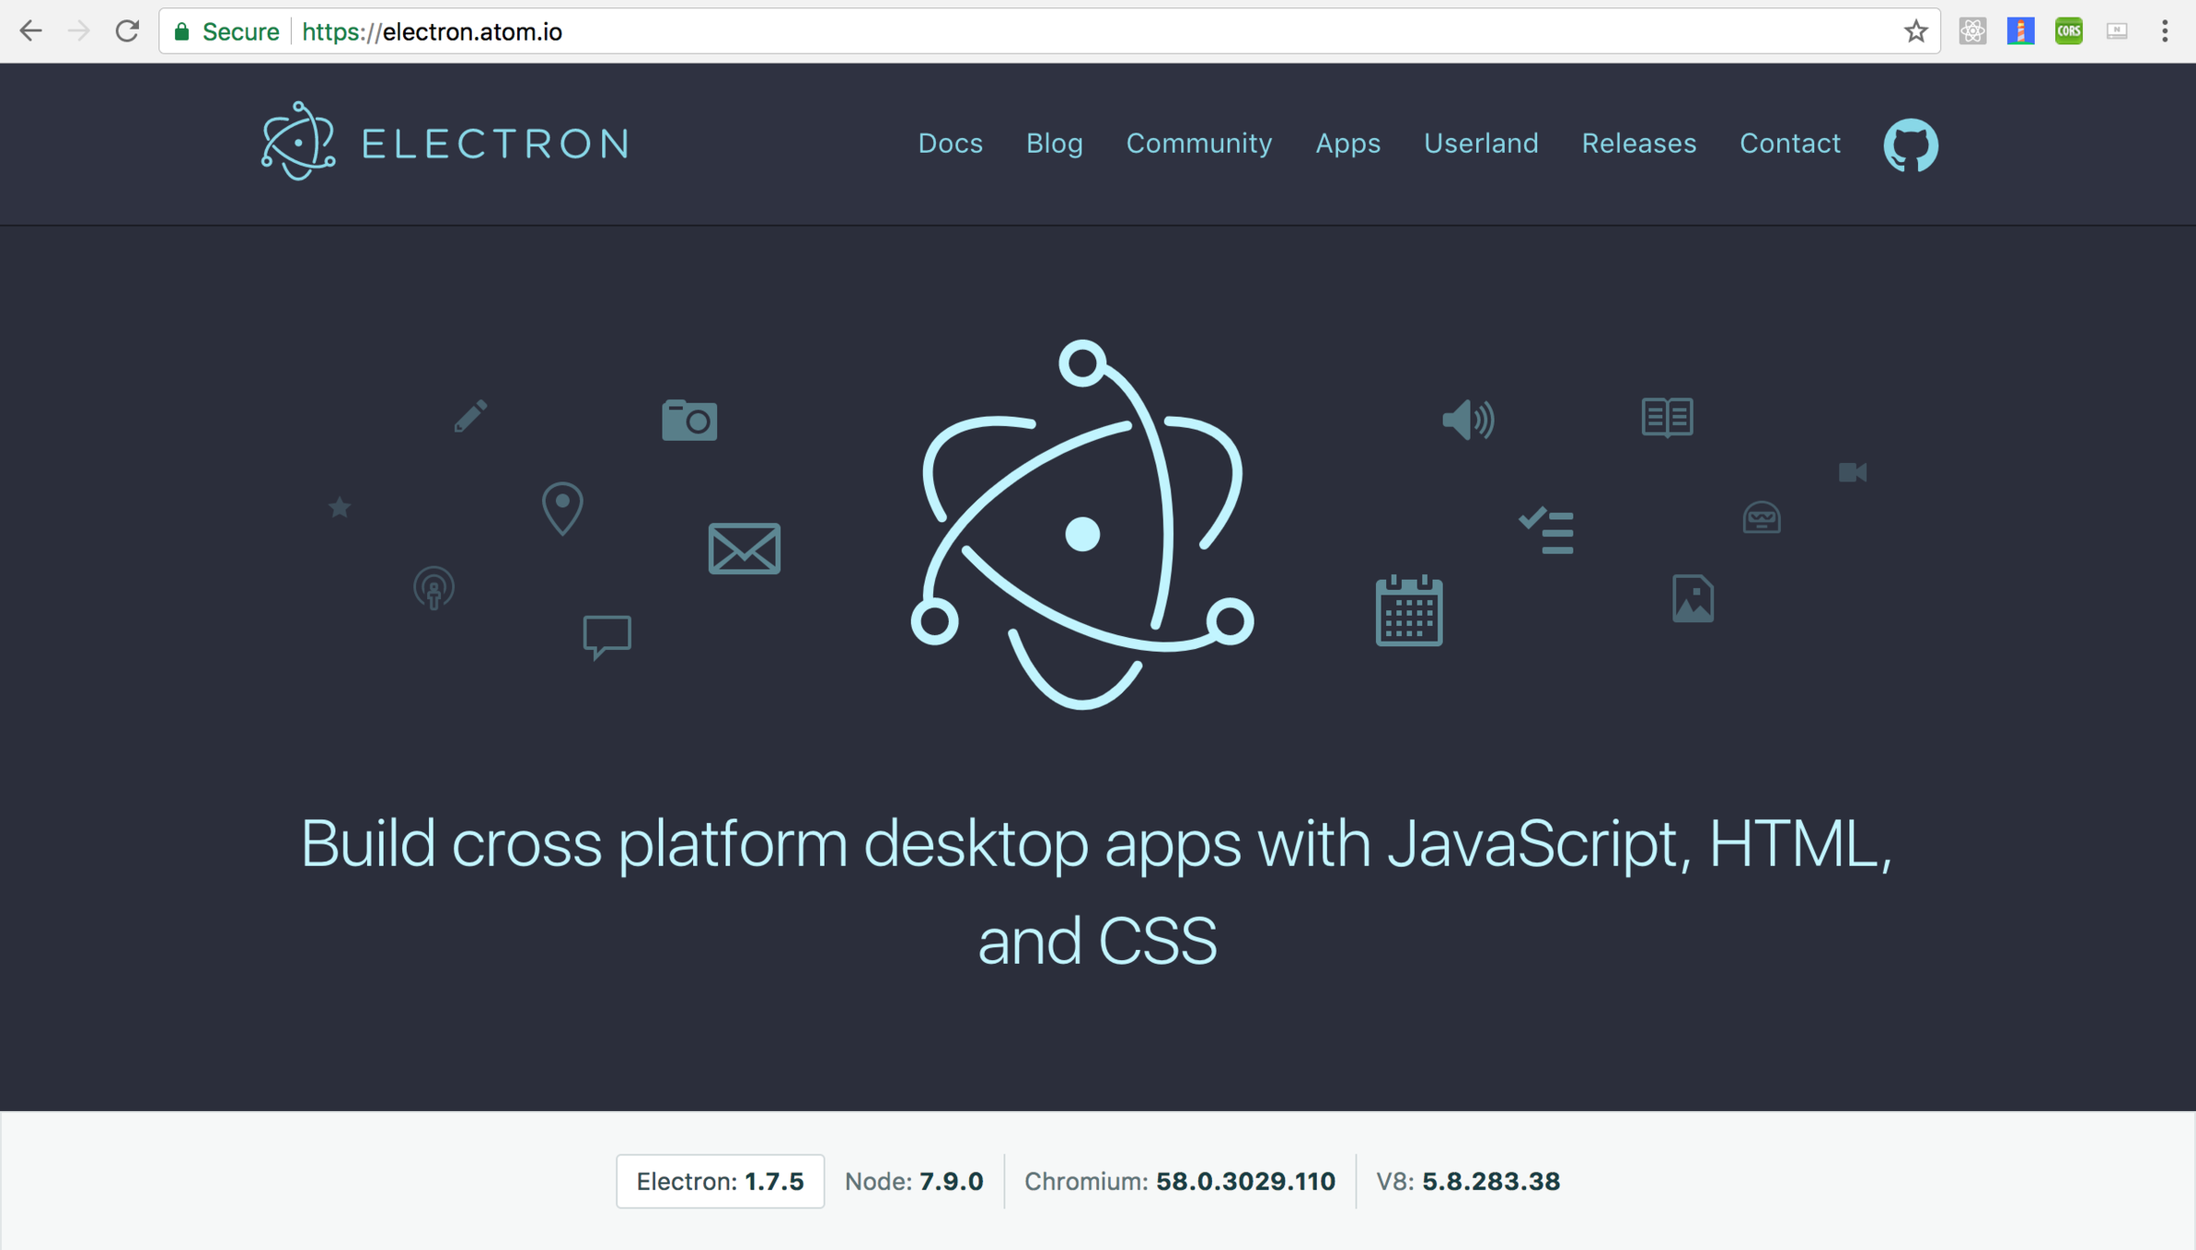Click the Electron 1.7.5 version badge

(720, 1181)
